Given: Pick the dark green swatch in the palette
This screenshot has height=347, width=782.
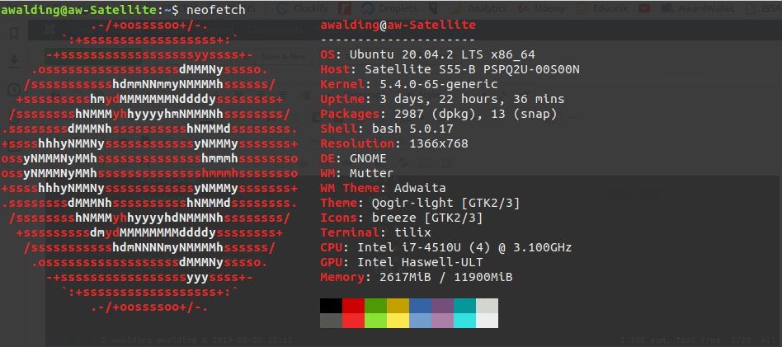Looking at the screenshot, I should pos(376,306).
